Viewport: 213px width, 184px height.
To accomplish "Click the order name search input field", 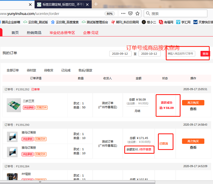I will pos(181,54).
